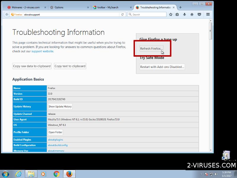Click Restart with Add-ons Disabled button
This screenshot has width=237, height=178.
162,67
